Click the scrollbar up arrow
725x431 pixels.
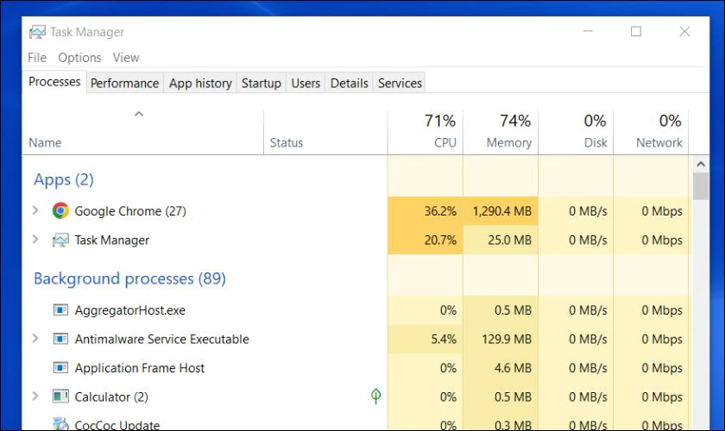701,164
